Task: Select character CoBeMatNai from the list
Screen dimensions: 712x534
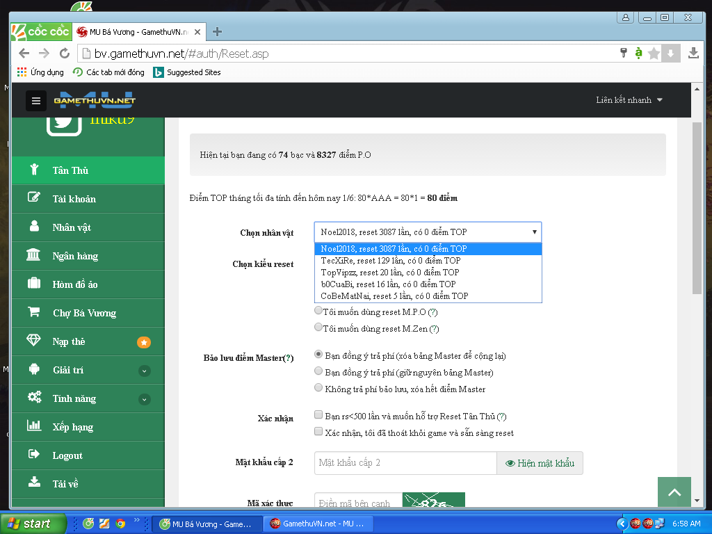Action: (428, 296)
